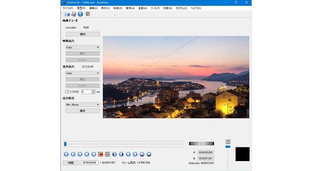
Task: Click the 構成 button under 映像デコーダ
Action: pos(82,34)
